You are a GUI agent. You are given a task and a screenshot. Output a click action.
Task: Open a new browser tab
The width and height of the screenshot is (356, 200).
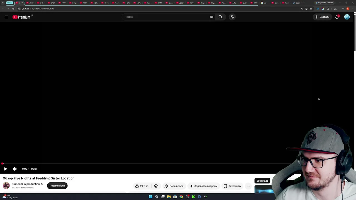click(x=304, y=3)
